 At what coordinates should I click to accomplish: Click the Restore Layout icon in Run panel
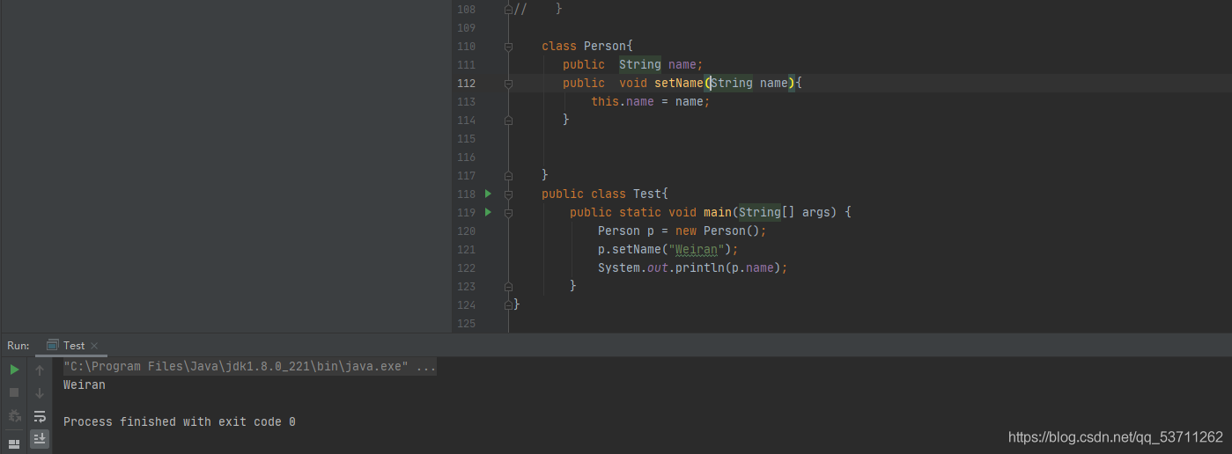14,443
